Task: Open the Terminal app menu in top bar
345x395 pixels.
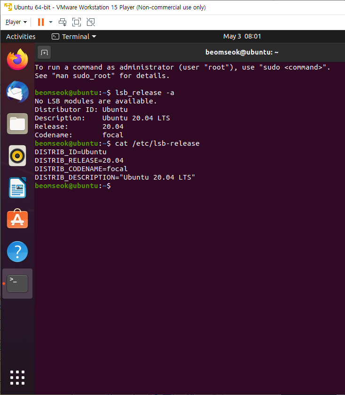Action: tap(74, 37)
